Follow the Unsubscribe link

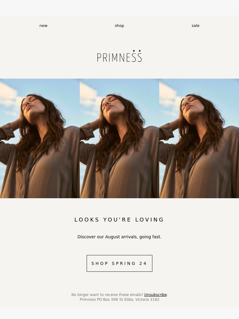(x=155, y=294)
